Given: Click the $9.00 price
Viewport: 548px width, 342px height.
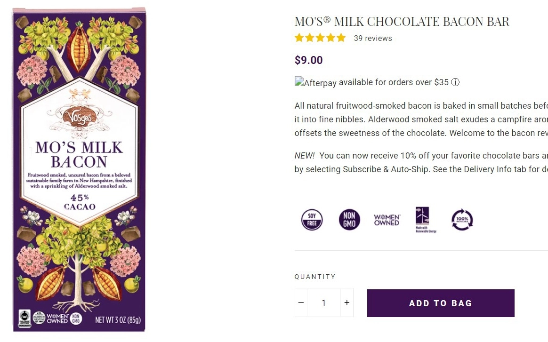Looking at the screenshot, I should point(308,60).
